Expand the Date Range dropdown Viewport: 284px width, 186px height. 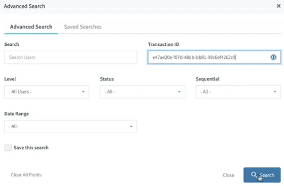(70, 127)
